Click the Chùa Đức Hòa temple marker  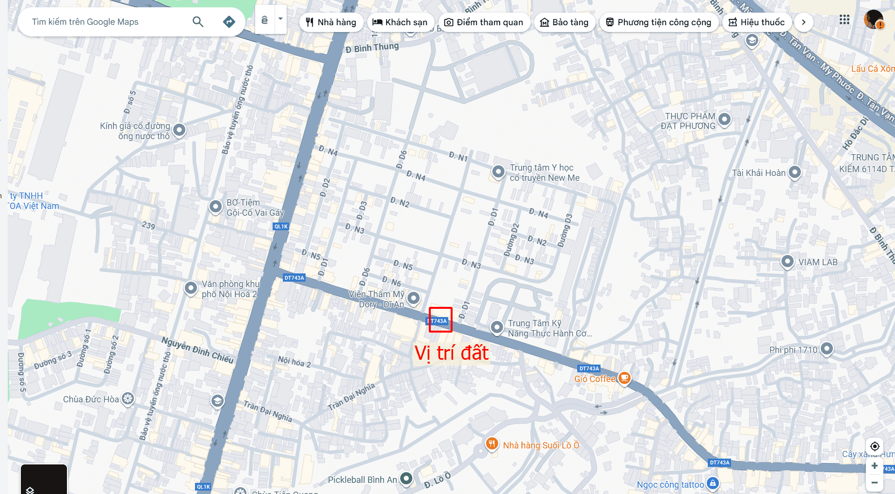(128, 399)
